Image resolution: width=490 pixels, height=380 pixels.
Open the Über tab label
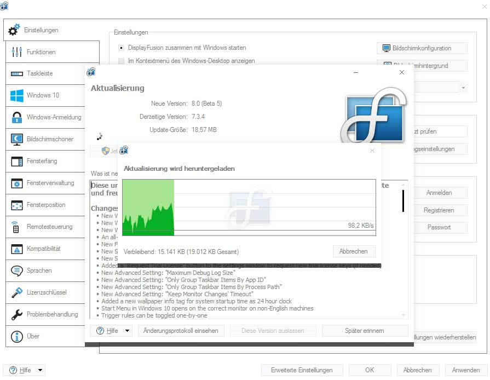pyautogui.click(x=33, y=336)
